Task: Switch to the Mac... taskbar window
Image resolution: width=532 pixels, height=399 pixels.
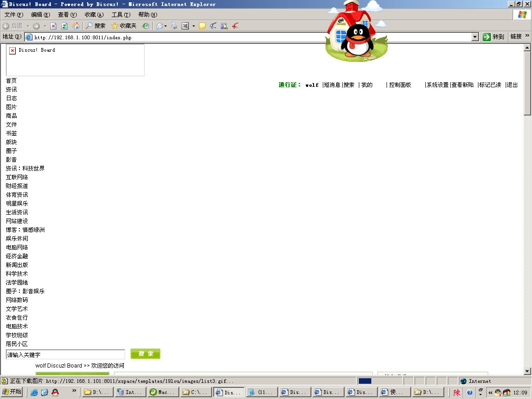Action: (164, 392)
